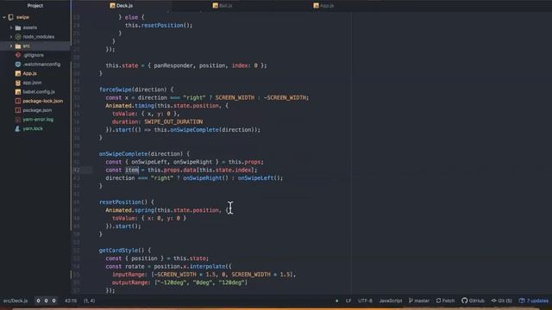Click the Fetch git button
The width and height of the screenshot is (552, 310).
(x=445, y=301)
